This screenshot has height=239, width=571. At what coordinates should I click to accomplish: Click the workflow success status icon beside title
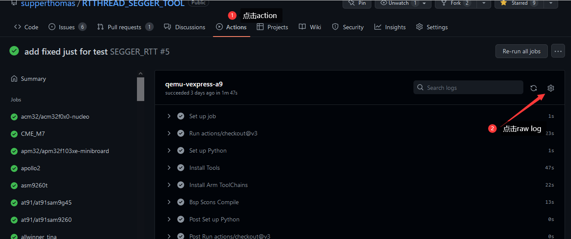point(14,51)
